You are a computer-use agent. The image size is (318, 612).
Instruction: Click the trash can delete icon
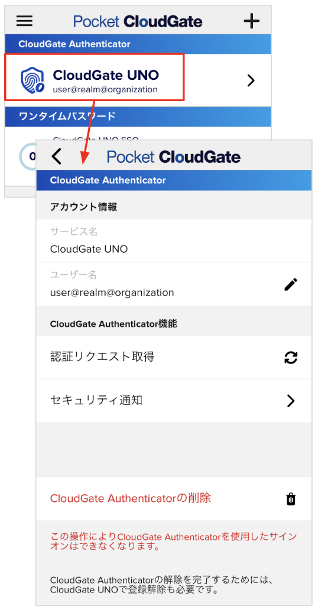tap(291, 499)
